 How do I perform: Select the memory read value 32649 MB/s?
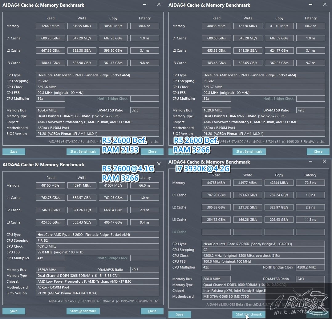point(51,26)
